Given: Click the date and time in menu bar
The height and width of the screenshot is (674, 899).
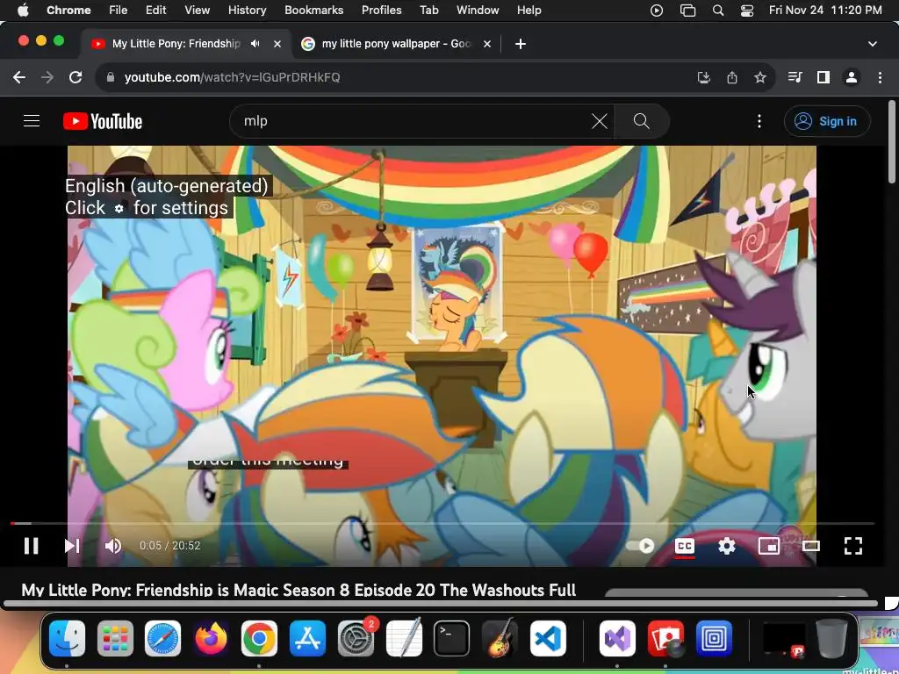Looking at the screenshot, I should point(825,10).
